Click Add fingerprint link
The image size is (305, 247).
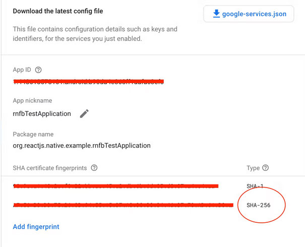point(36,227)
